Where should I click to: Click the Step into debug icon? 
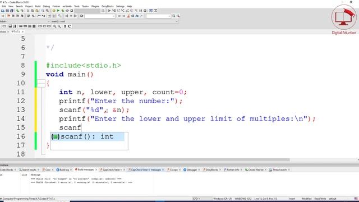(123, 11)
